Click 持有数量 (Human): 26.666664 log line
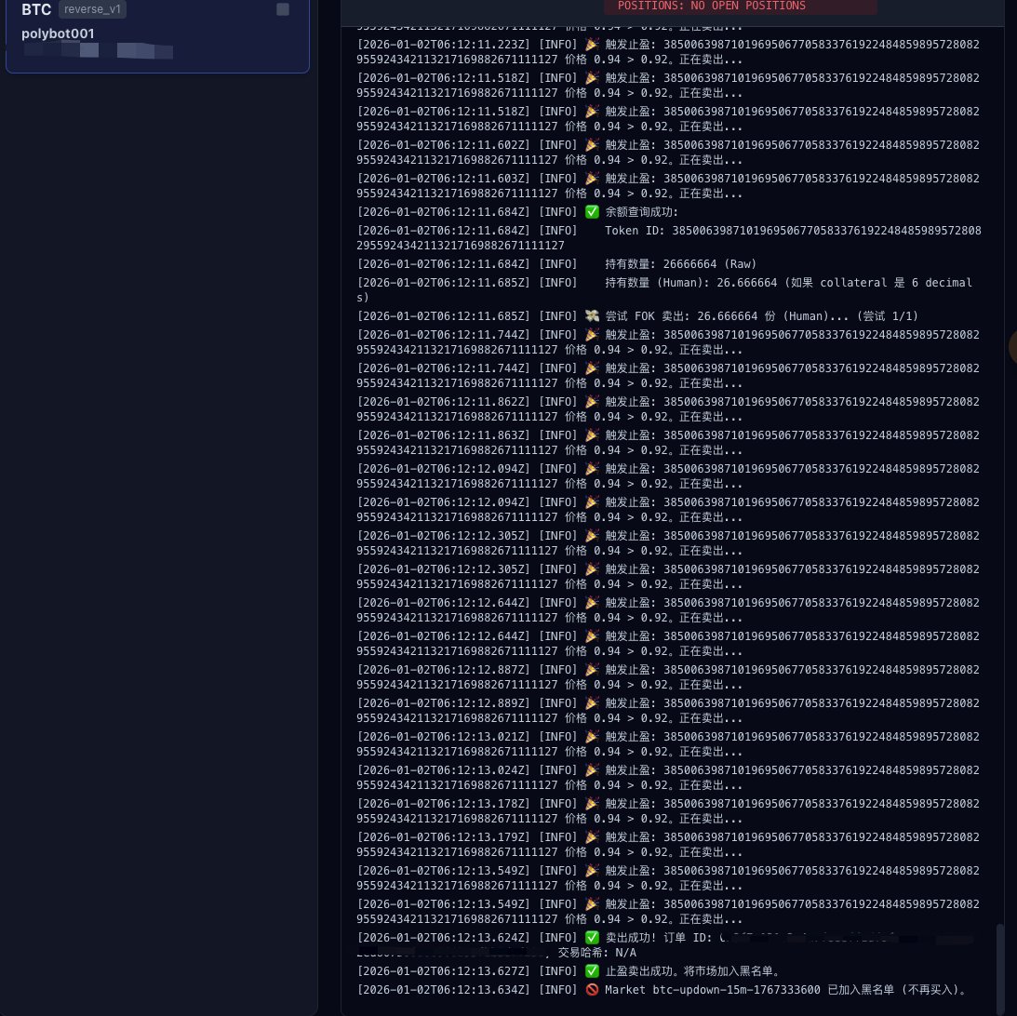1017x1016 pixels. point(664,290)
